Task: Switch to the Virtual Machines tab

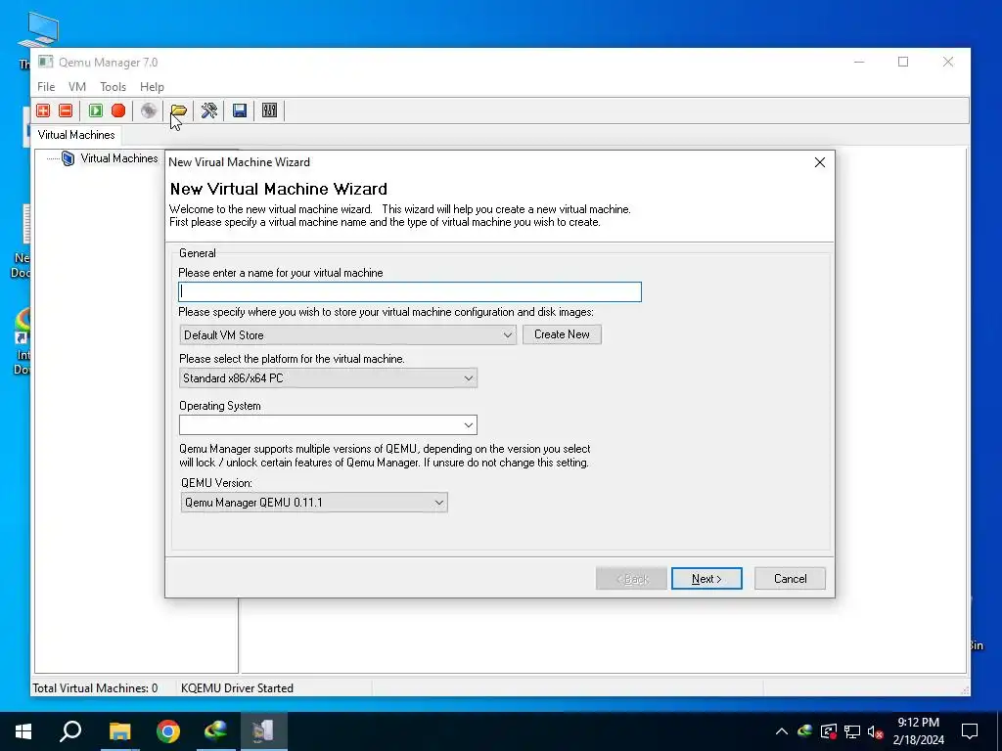Action: (76, 135)
